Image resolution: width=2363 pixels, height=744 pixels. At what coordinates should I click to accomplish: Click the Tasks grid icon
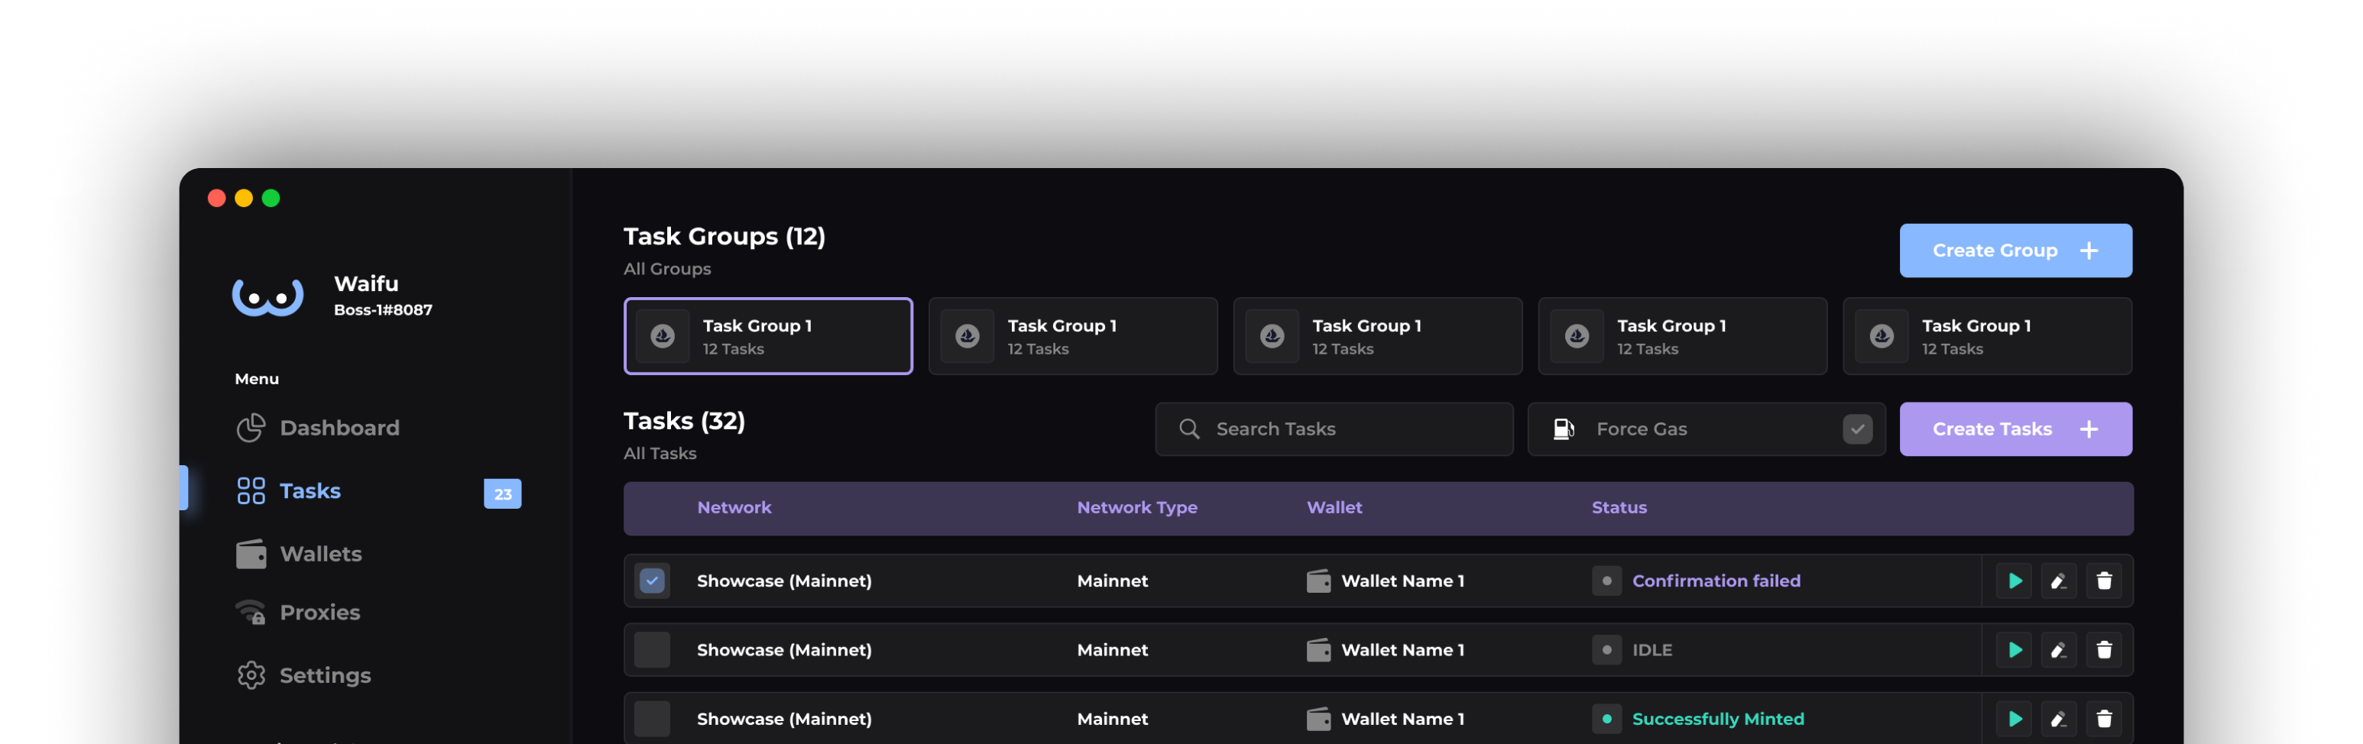(x=251, y=491)
